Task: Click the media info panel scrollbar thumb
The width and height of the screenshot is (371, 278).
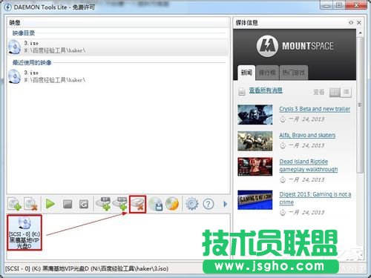Action: (361, 105)
